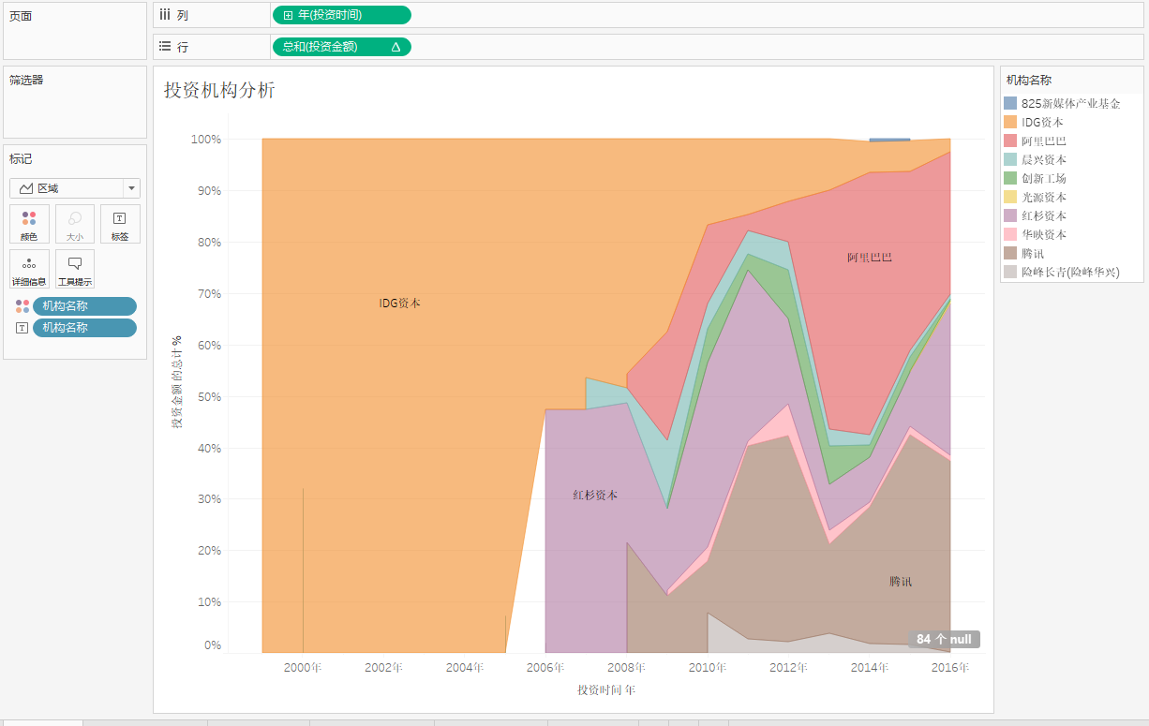This screenshot has height=726, width=1149.
Task: Select the 年(投资时间) column pill
Action: click(x=341, y=15)
